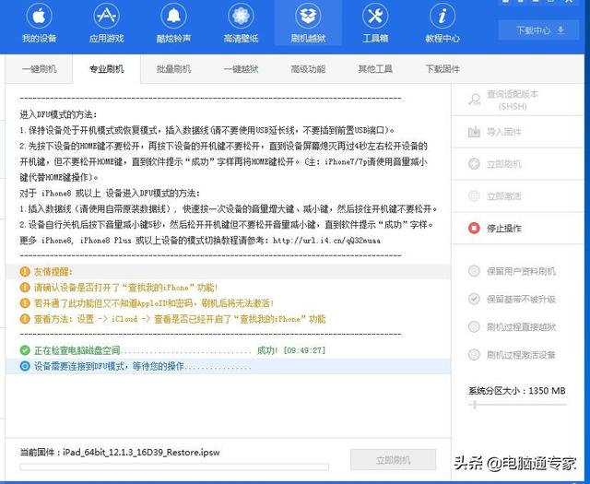The width and height of the screenshot is (590, 484).
Task: Open 应用游戏 app store icon
Action: (x=107, y=17)
